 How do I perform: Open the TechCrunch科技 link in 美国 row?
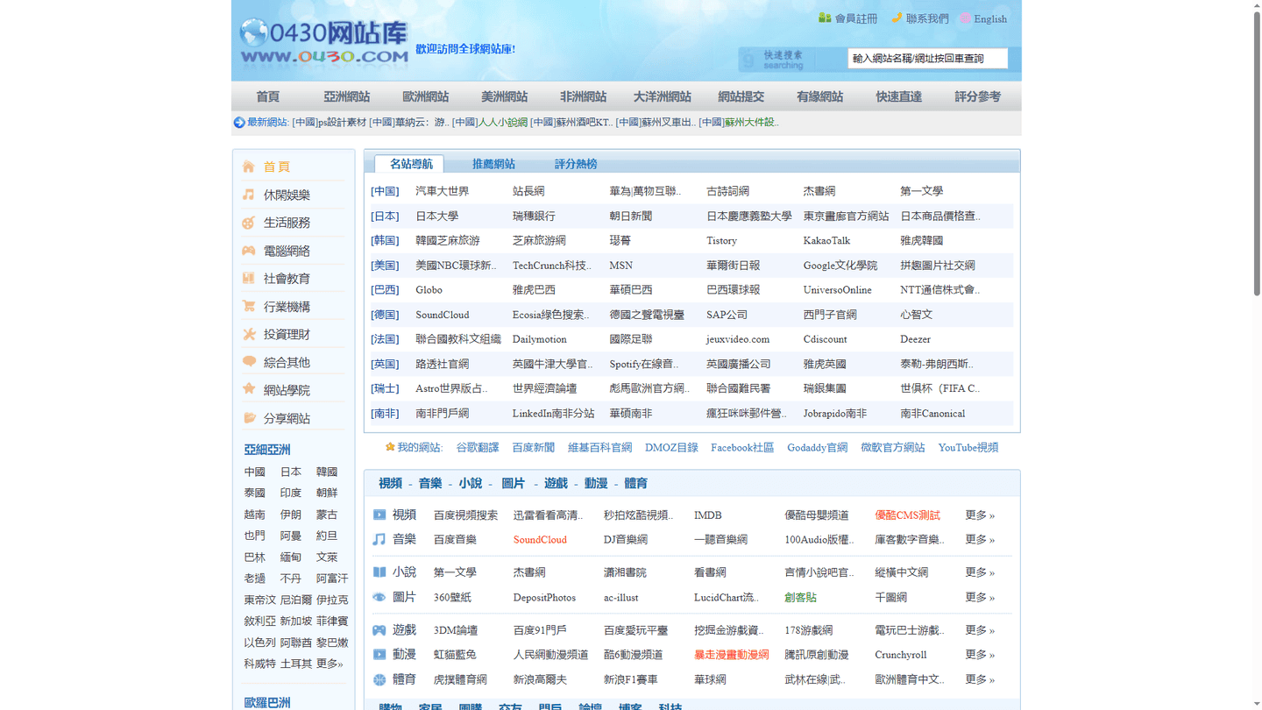tap(552, 266)
